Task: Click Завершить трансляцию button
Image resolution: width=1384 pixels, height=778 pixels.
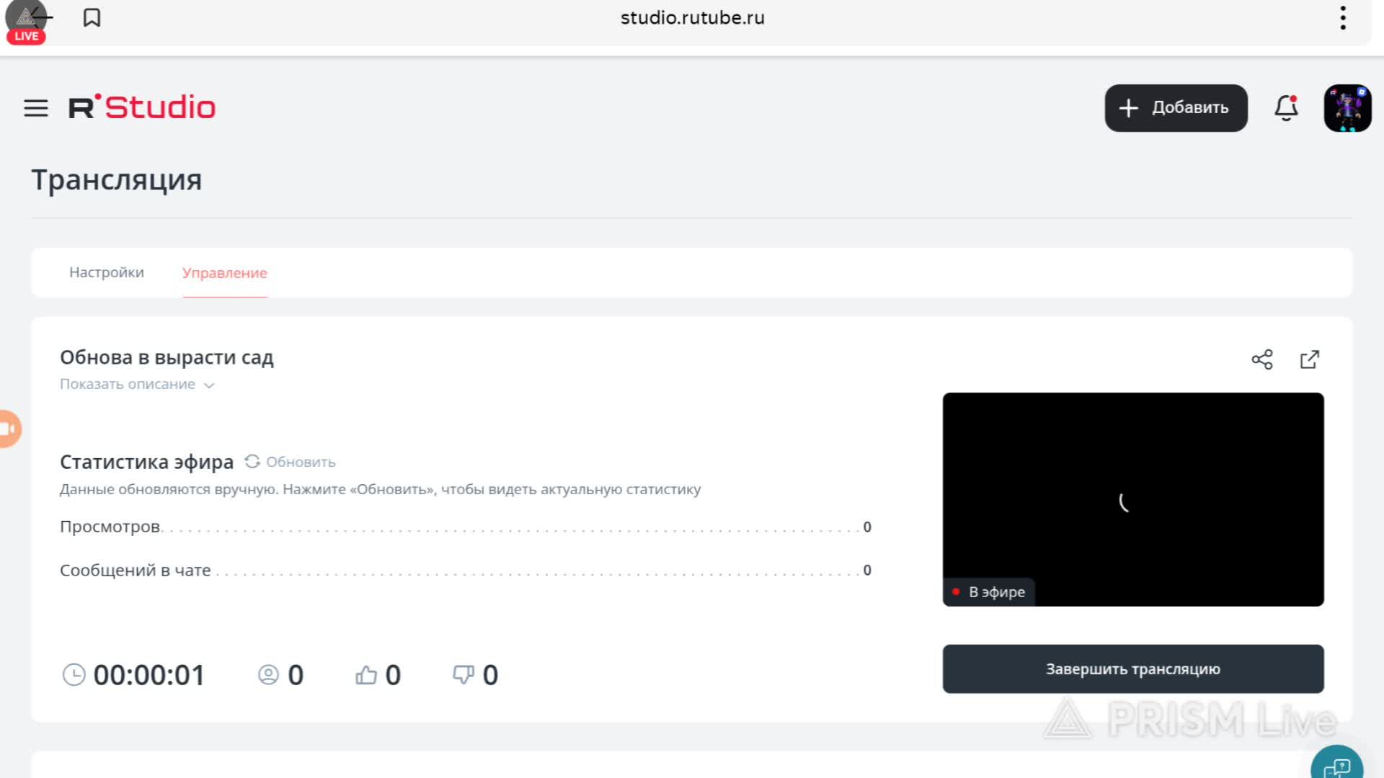Action: (x=1132, y=669)
